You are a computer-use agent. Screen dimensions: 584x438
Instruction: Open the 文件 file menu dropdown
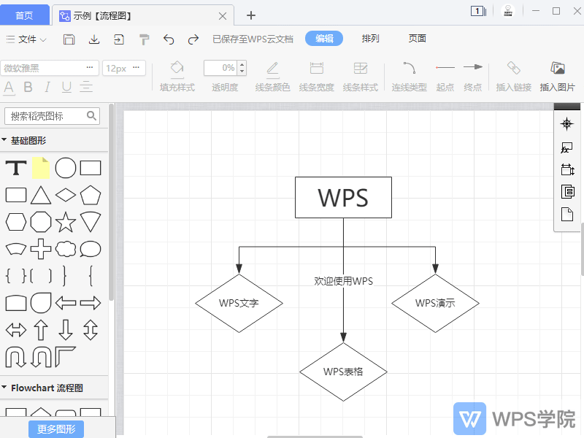pos(26,39)
